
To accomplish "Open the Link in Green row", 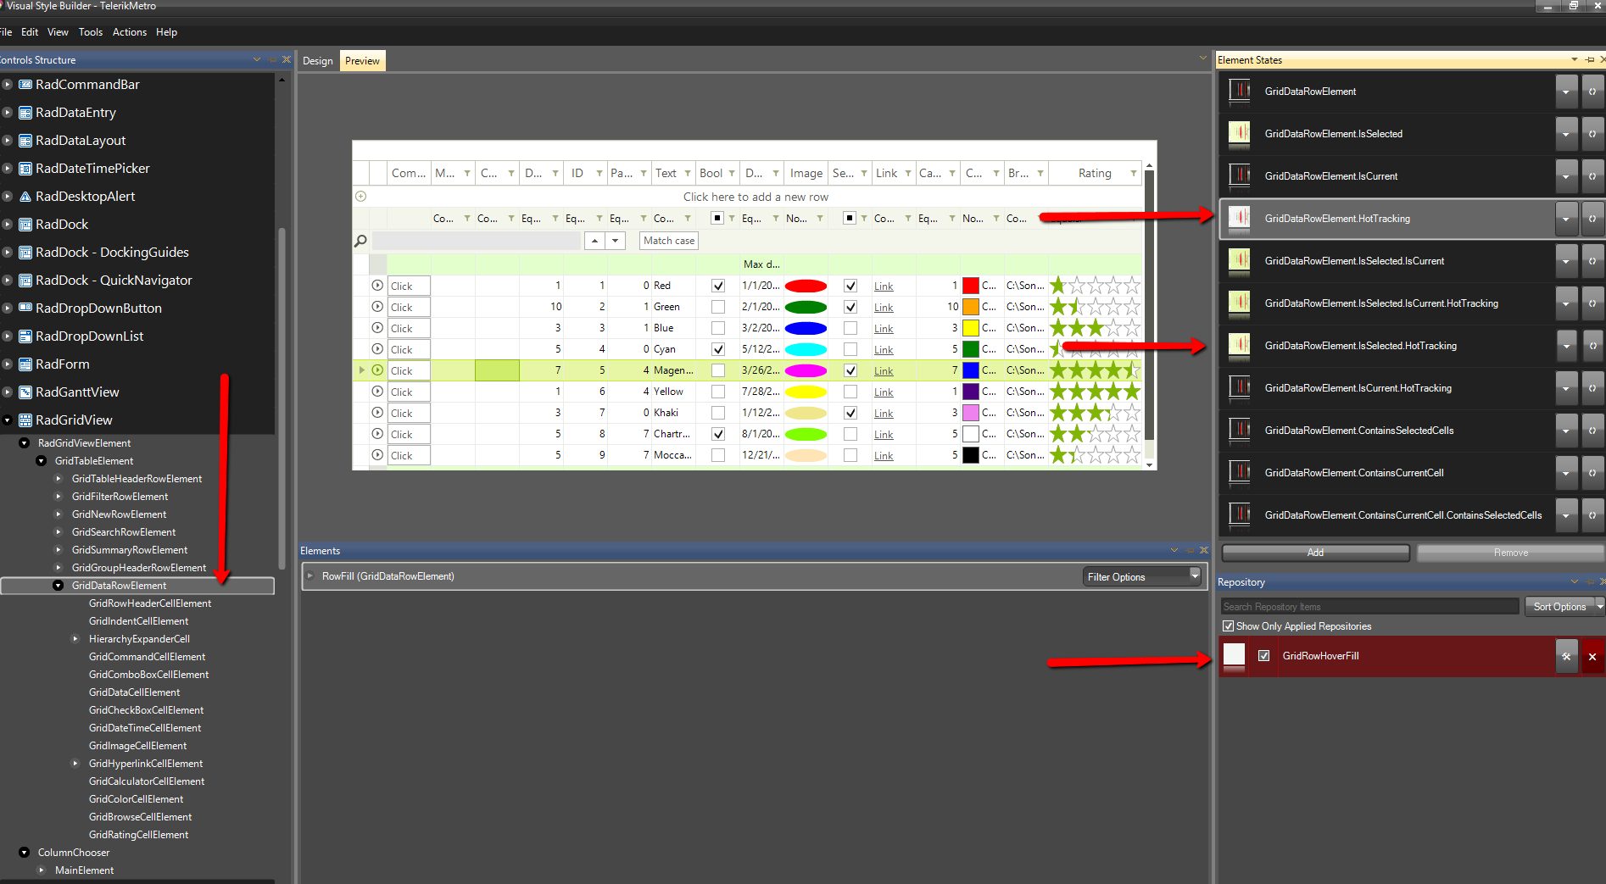I will tap(884, 307).
